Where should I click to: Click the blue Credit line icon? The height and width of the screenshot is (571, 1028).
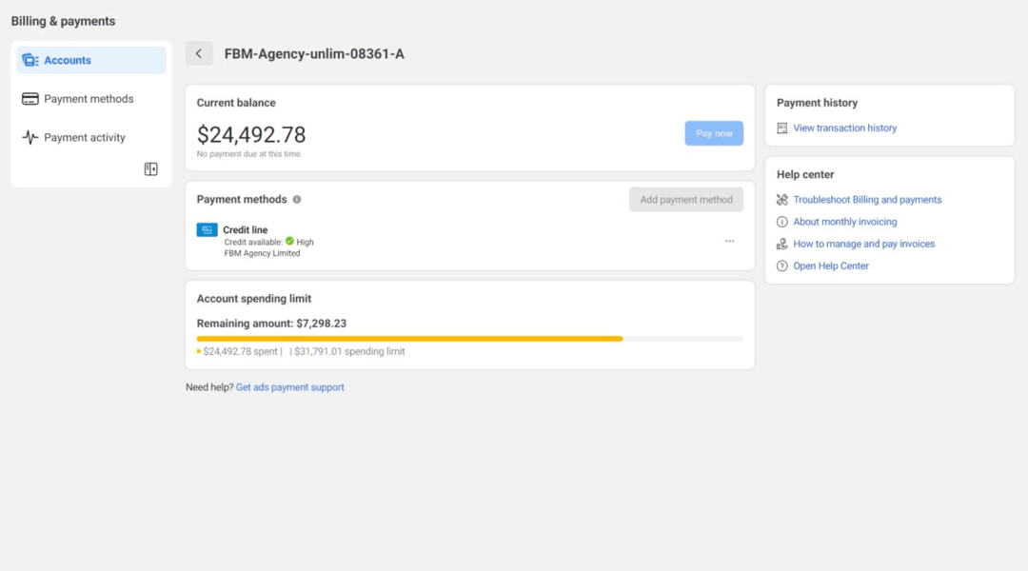207,230
